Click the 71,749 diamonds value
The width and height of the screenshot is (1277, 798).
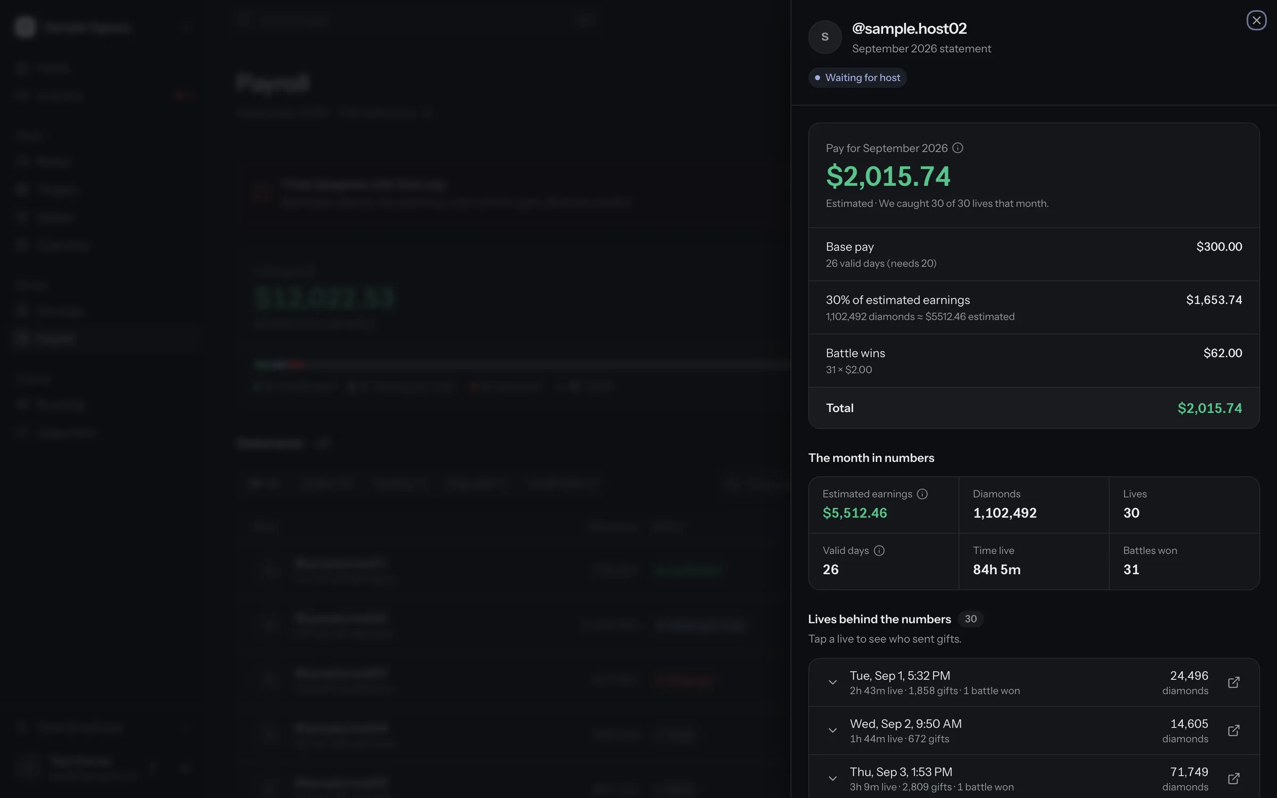coord(1189,771)
